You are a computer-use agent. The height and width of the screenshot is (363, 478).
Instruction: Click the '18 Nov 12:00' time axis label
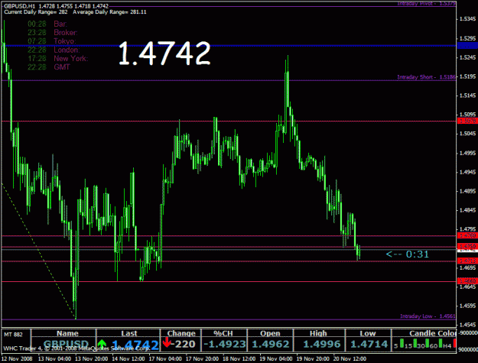pyautogui.click(x=239, y=358)
